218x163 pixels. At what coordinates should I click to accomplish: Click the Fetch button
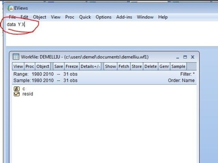click(x=124, y=67)
